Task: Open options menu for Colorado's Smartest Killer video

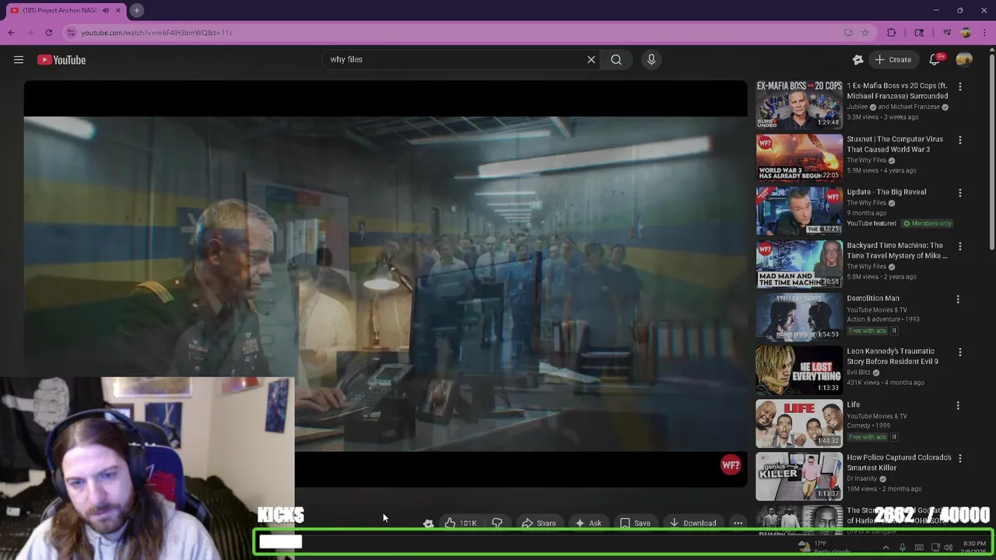Action: (x=960, y=459)
